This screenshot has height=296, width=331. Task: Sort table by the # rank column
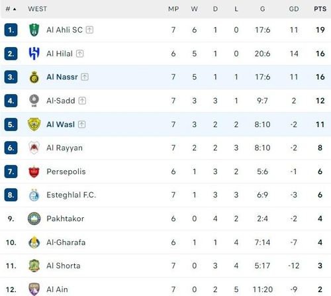click(x=11, y=9)
